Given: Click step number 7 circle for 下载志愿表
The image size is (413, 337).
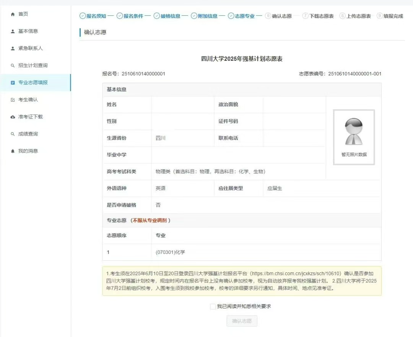Looking at the screenshot, I should pyautogui.click(x=306, y=16).
